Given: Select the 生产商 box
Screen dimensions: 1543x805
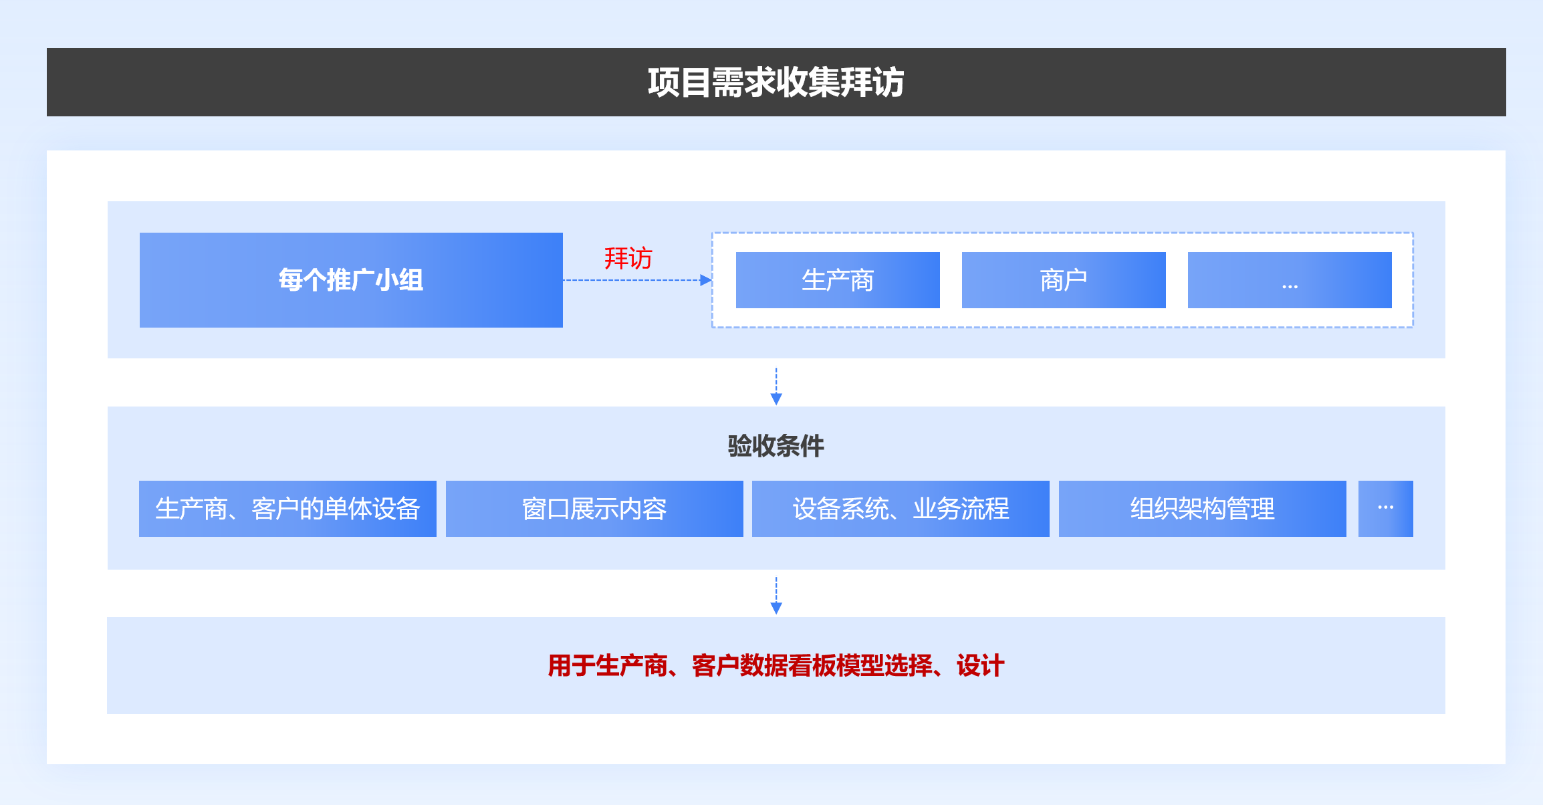Looking at the screenshot, I should (x=838, y=280).
